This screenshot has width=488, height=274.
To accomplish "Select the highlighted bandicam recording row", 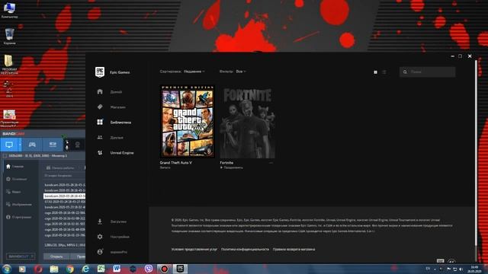I will tap(64, 196).
